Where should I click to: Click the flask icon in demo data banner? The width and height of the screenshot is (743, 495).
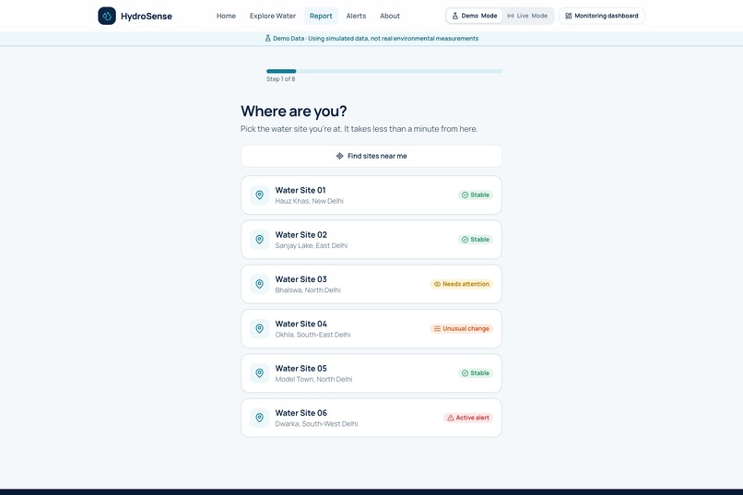tap(267, 39)
